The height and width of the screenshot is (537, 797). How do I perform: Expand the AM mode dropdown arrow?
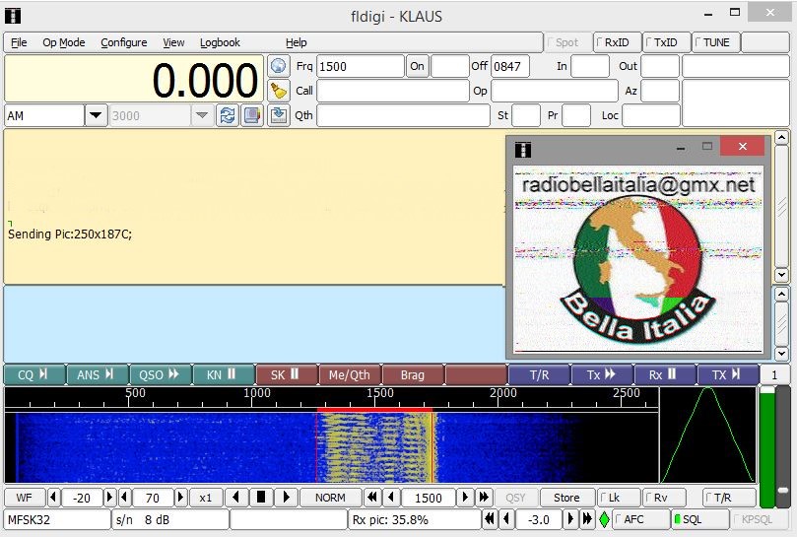(x=96, y=115)
